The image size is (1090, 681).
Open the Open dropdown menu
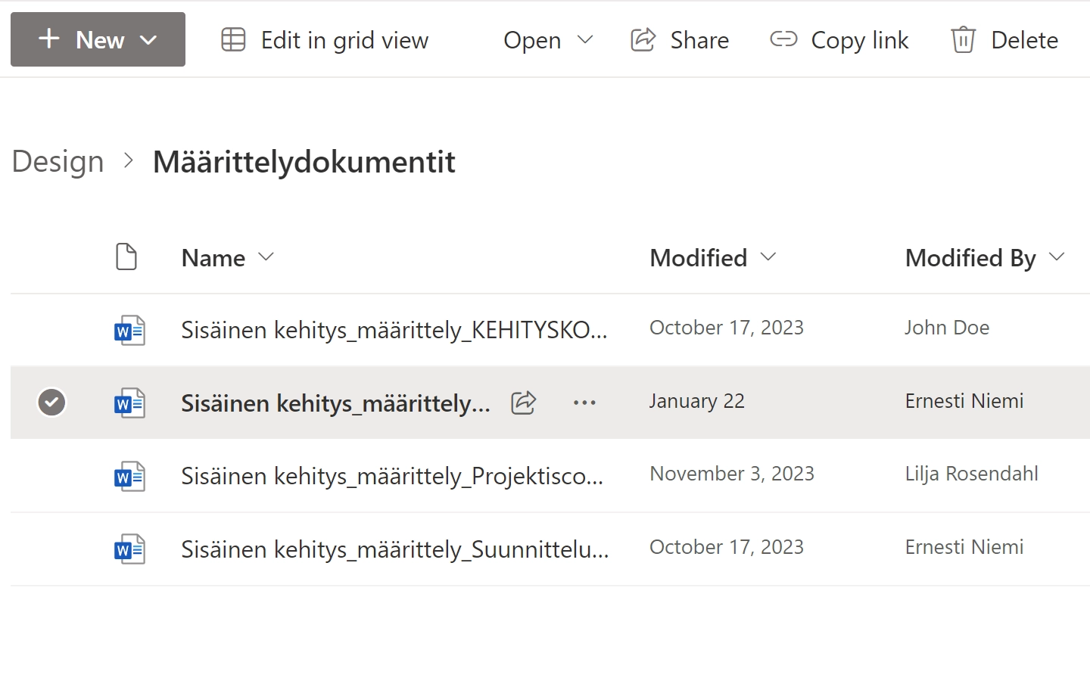tap(547, 39)
